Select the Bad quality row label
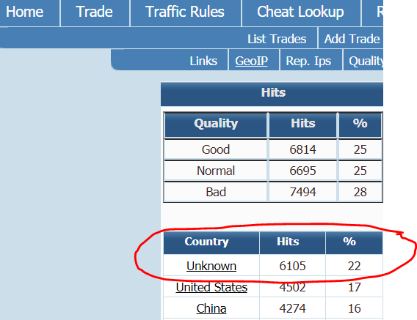Screen dimensions: 417x320 pyautogui.click(x=216, y=192)
